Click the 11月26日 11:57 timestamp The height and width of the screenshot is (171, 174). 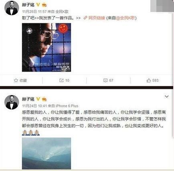point(34,12)
